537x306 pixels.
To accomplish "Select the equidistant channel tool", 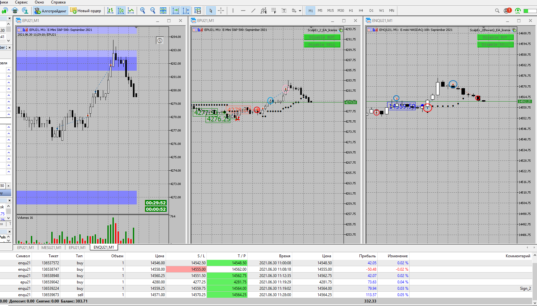I will (x=264, y=11).
